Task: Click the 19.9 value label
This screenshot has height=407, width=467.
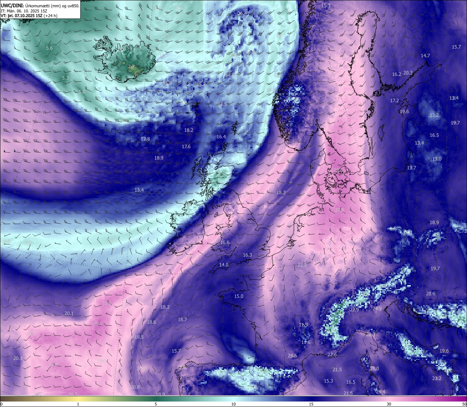Action: (160, 395)
